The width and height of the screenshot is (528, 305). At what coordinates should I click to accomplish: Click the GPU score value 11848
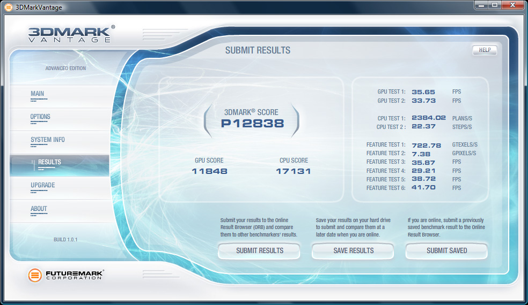coord(210,171)
